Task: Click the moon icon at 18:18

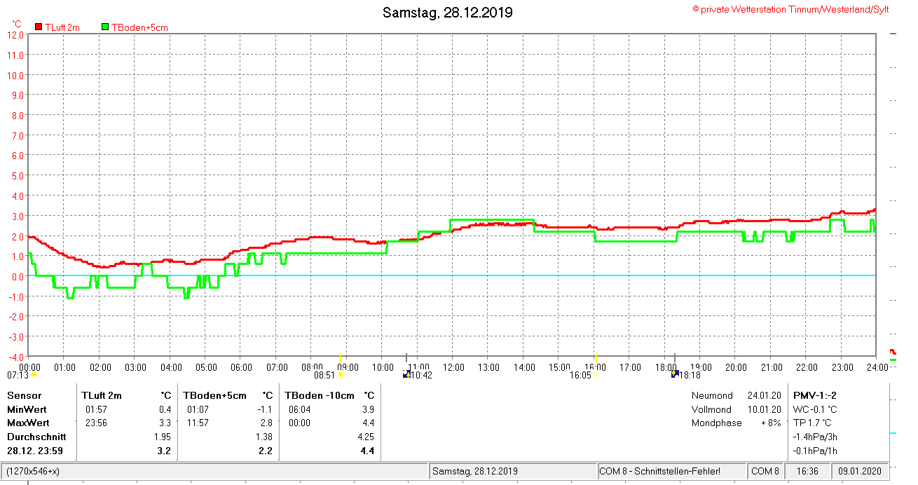Action: tap(674, 374)
